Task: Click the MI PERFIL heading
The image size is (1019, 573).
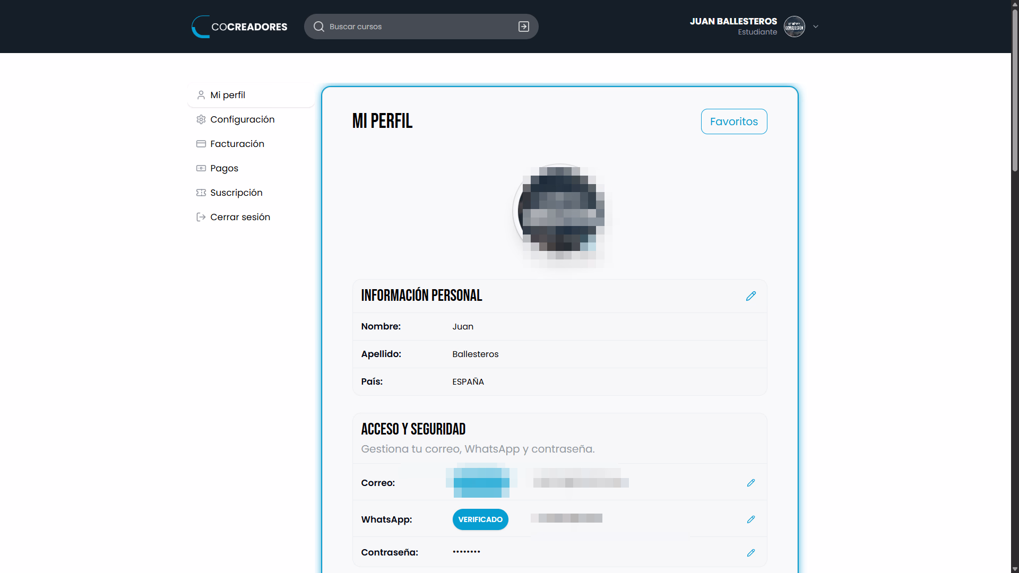Action: 382,121
